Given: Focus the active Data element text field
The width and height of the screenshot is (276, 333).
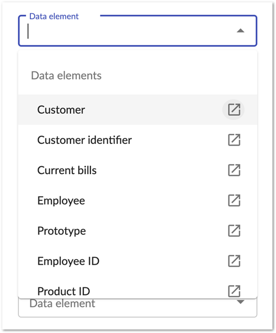Looking at the screenshot, I should point(130,31).
